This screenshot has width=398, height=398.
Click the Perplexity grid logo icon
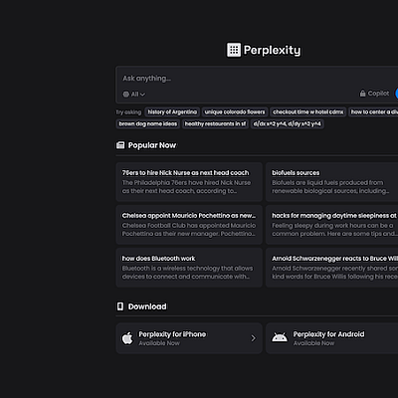click(x=234, y=50)
